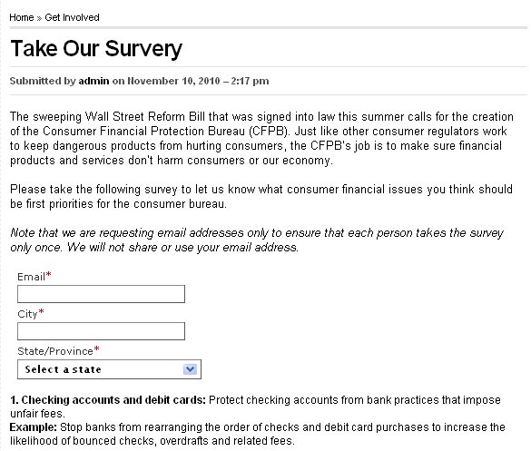Click the red asterisk beside City
This screenshot has height=451, width=531.
pyautogui.click(x=42, y=311)
